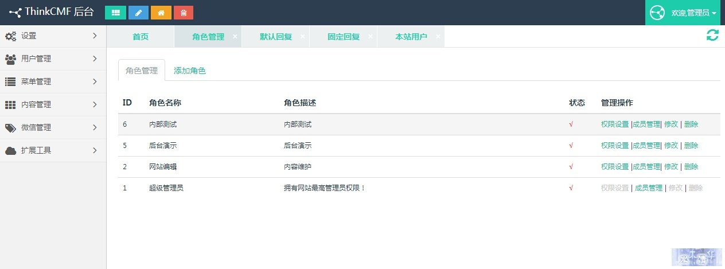Close the 默认回复 tab
This screenshot has height=269, width=725.
coord(303,36)
